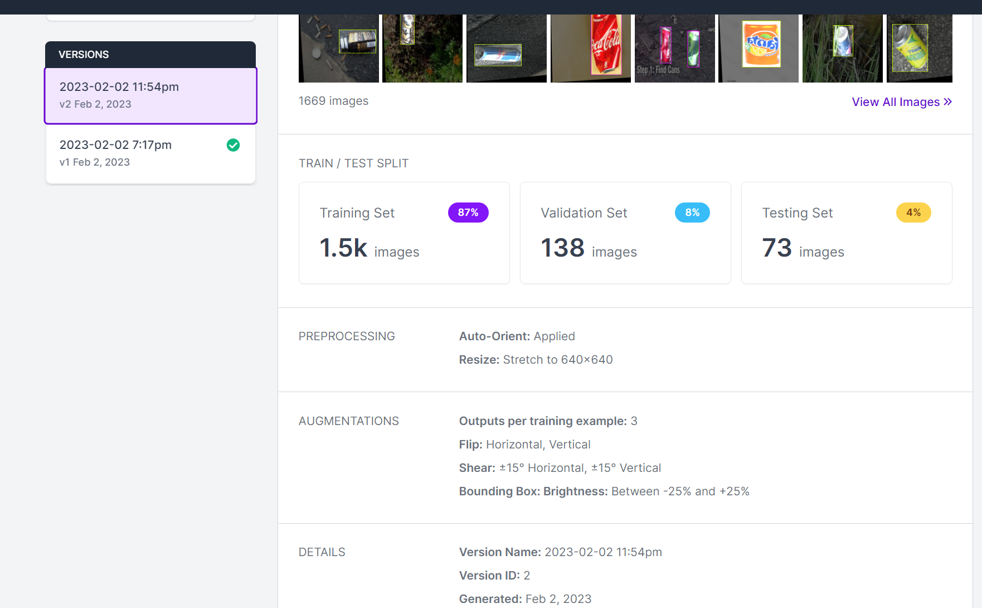
Task: Click the DETAILS section label
Action: (x=322, y=552)
